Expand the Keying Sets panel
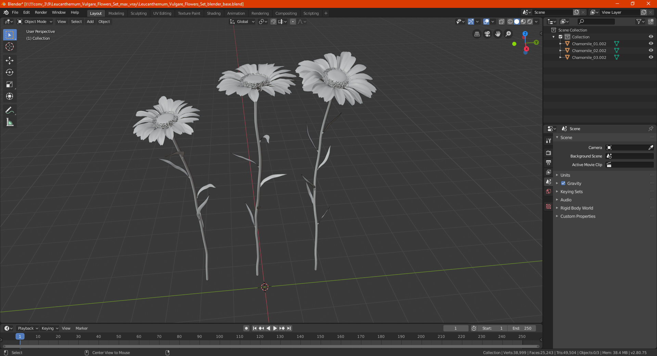This screenshot has height=356, width=657. point(571,192)
